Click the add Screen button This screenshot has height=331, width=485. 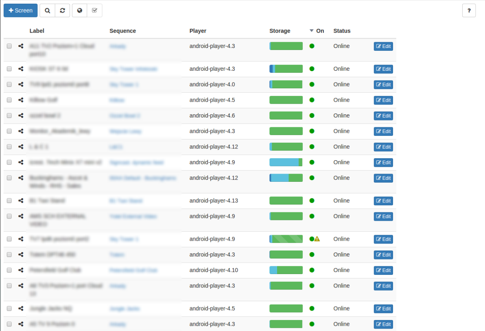tap(20, 11)
